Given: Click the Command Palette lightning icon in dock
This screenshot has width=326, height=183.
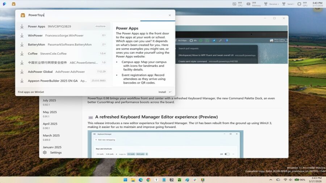Looking at the screenshot, I should click(4, 4).
